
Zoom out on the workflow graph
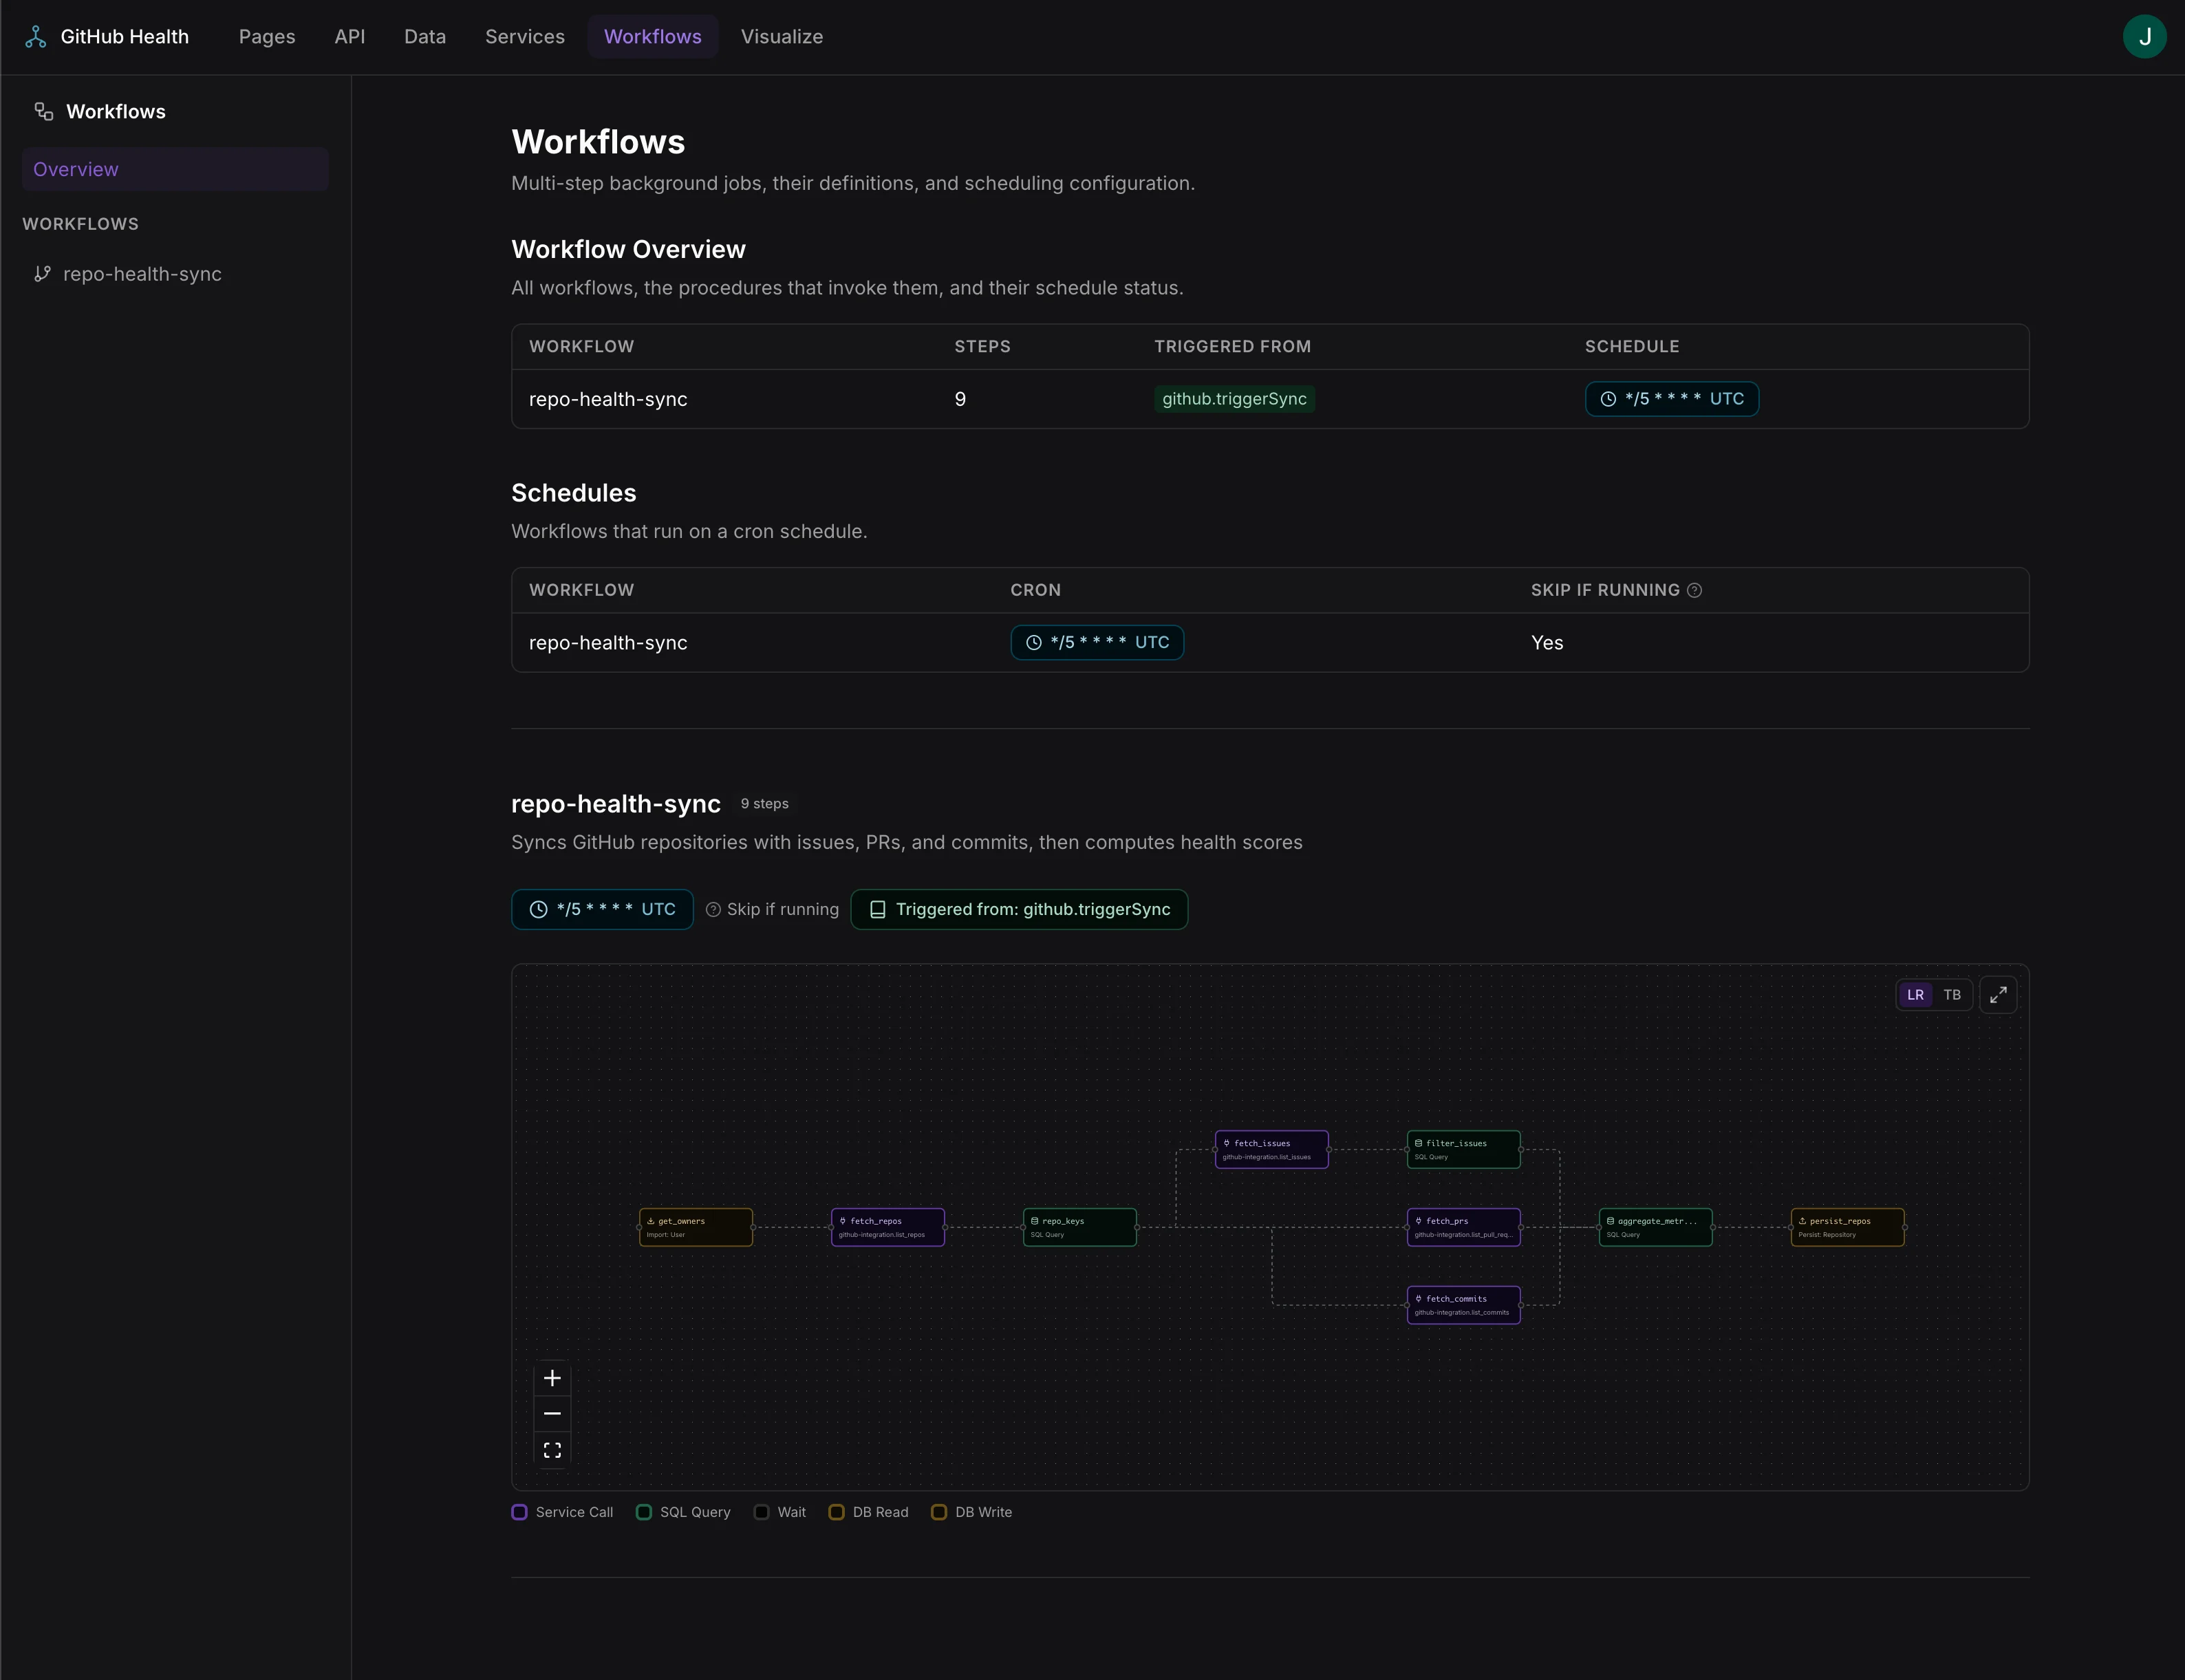pyautogui.click(x=552, y=1413)
